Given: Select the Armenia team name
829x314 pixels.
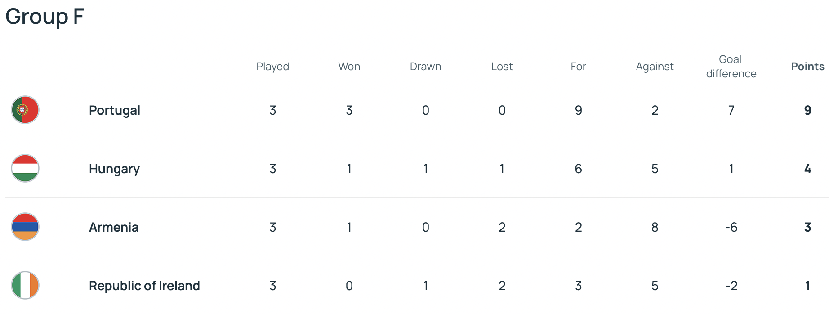Looking at the screenshot, I should 114,227.
